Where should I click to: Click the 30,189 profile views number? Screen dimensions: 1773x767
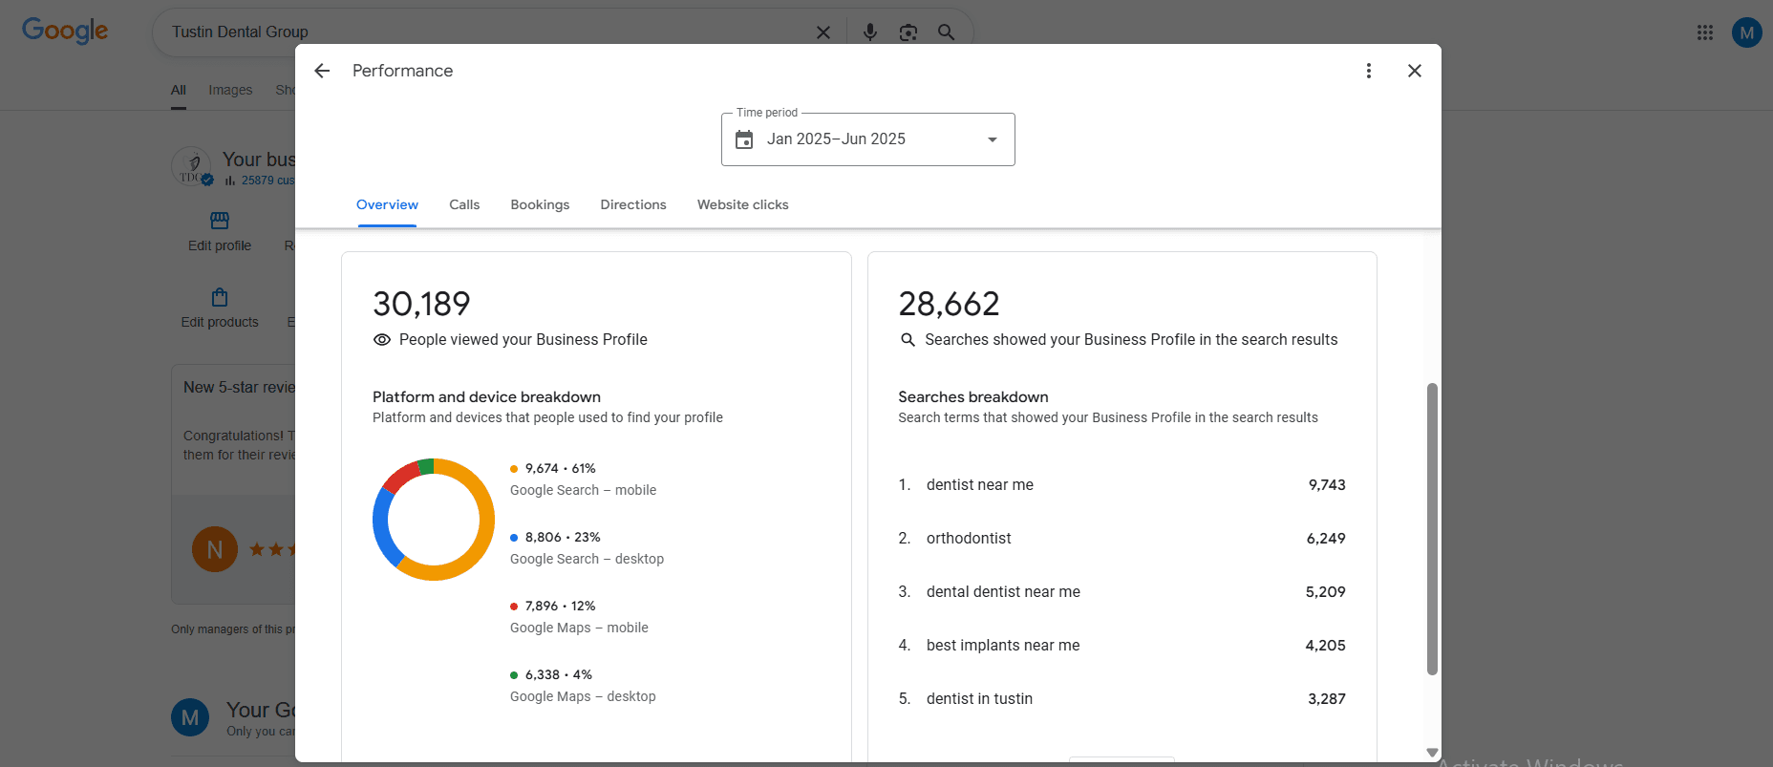pyautogui.click(x=421, y=304)
